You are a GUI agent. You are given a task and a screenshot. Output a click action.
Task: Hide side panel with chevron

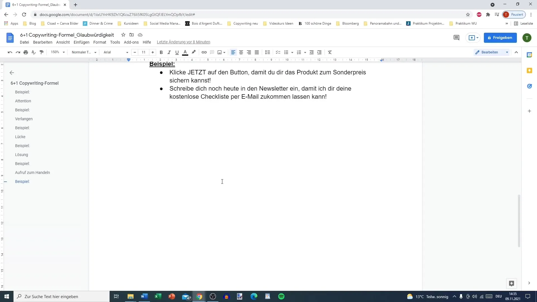529,283
